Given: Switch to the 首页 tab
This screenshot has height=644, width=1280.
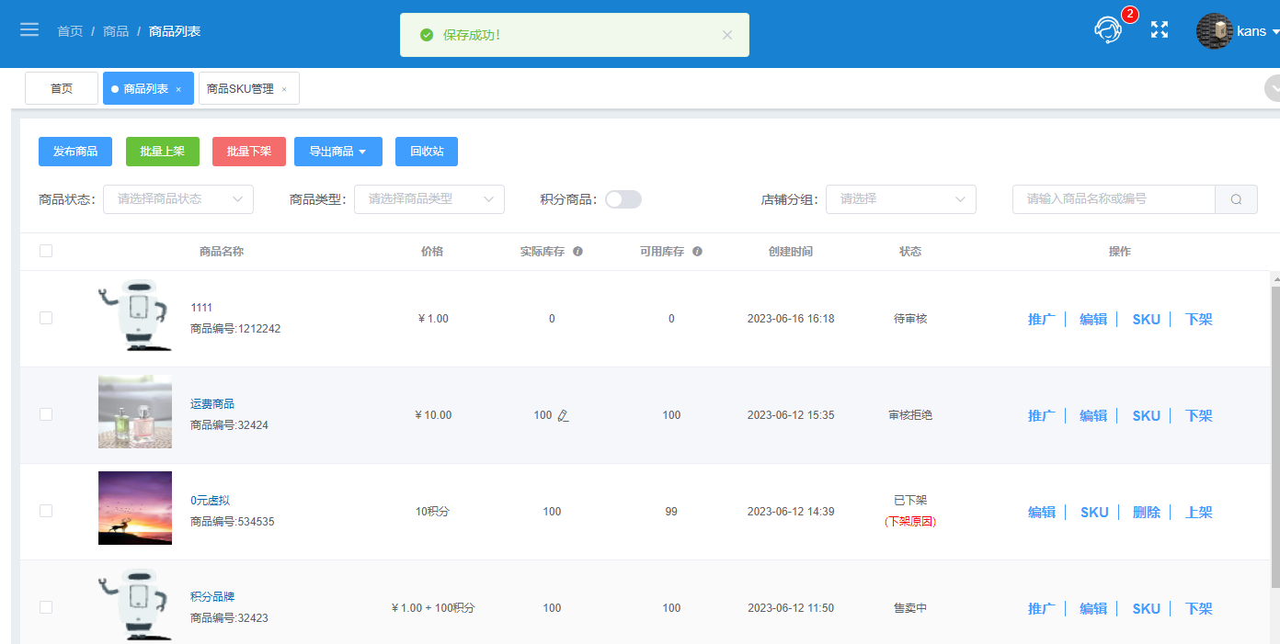Looking at the screenshot, I should [62, 88].
